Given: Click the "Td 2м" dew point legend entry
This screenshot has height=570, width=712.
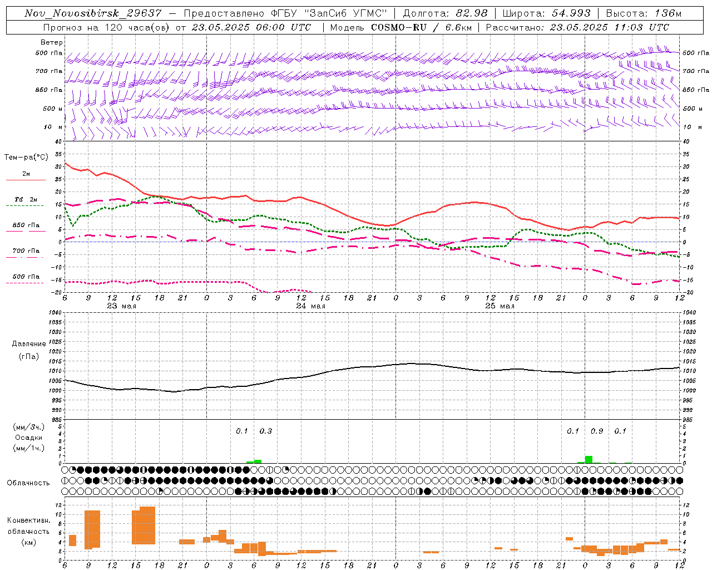Looking at the screenshot, I should coord(26,199).
